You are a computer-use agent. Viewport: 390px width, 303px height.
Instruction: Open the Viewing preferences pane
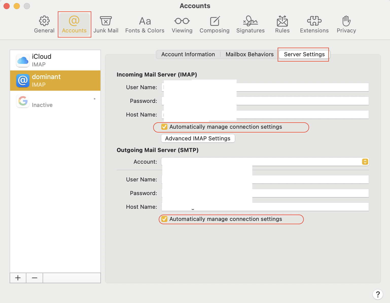coord(182,25)
